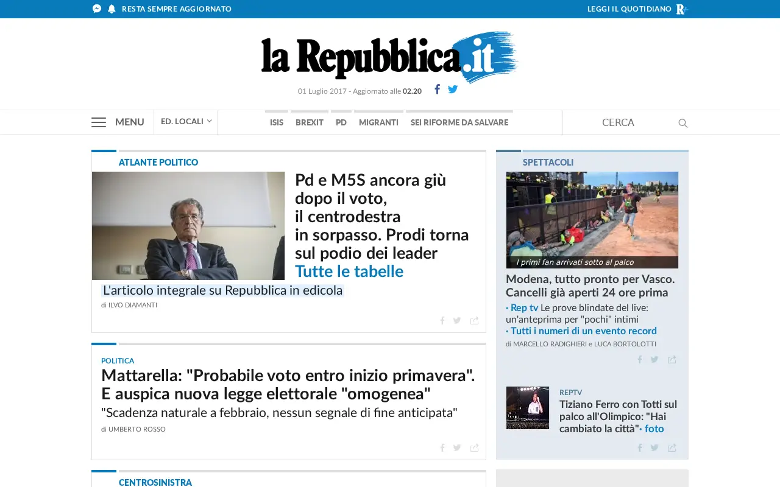This screenshot has width=780, height=487.
Task: Open the Mattarella headline article
Action: [288, 385]
